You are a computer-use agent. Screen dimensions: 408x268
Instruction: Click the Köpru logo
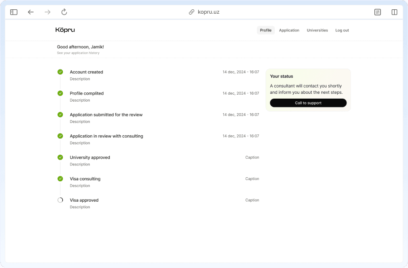[65, 30]
